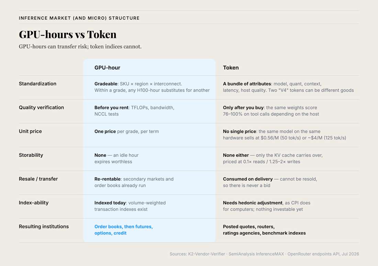Click 'Only after you buy' cell text
Image resolution: width=378 pixels, height=266 pixels.
pyautogui.click(x=244, y=108)
